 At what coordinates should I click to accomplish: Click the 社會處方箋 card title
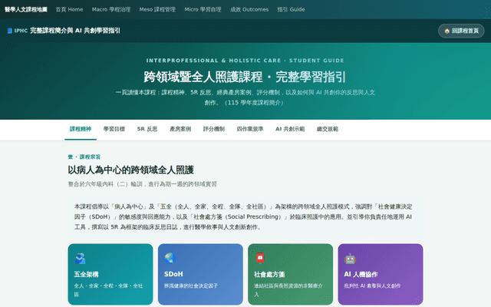click(x=269, y=275)
